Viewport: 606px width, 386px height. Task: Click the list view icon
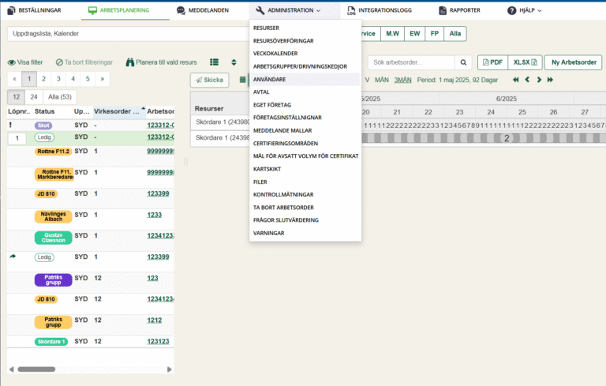(x=214, y=62)
